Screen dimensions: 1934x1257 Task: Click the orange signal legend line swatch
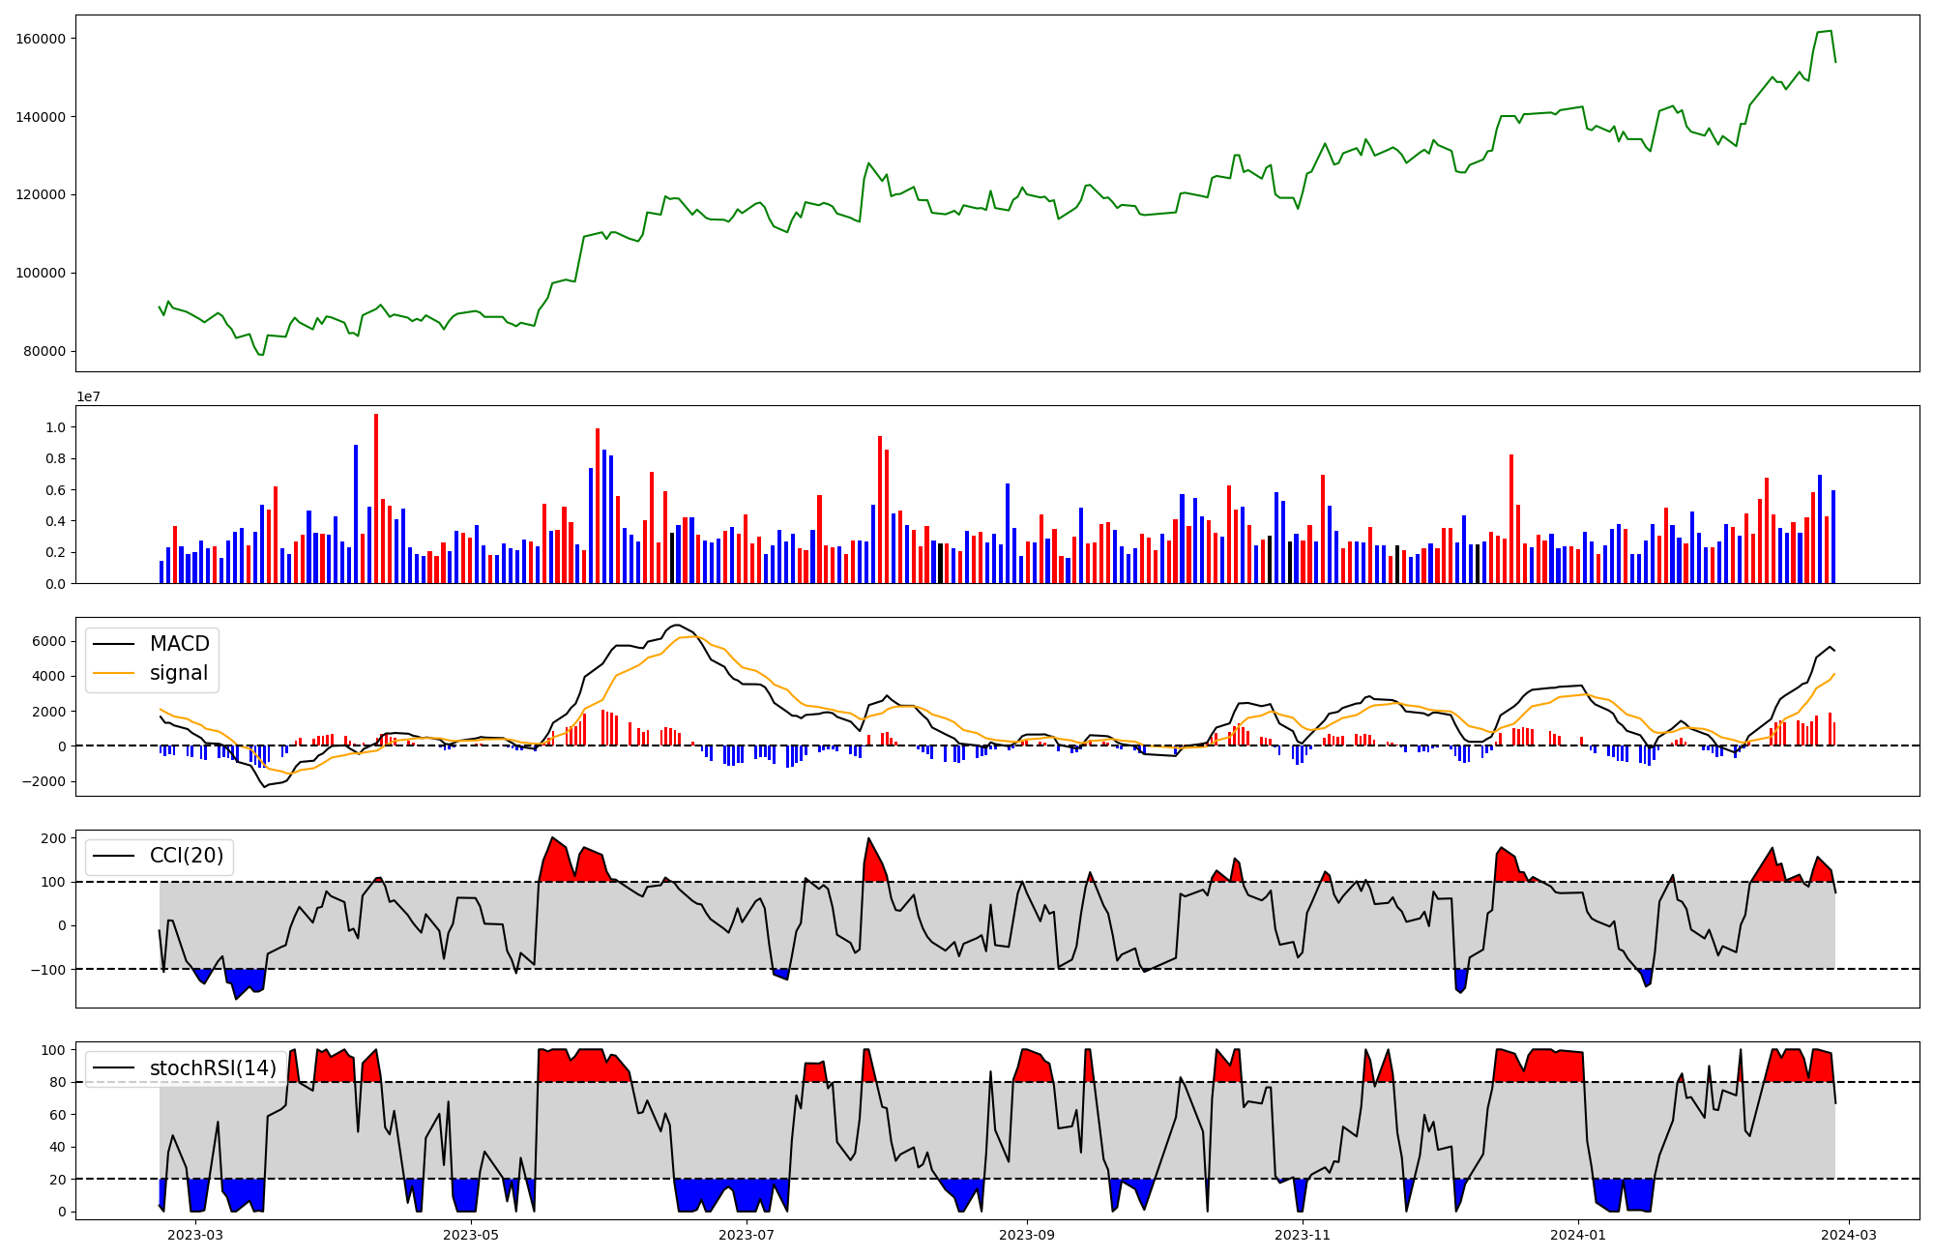click(x=115, y=673)
